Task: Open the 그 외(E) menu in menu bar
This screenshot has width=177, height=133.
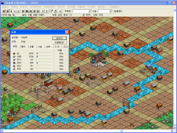Action: 92,7
